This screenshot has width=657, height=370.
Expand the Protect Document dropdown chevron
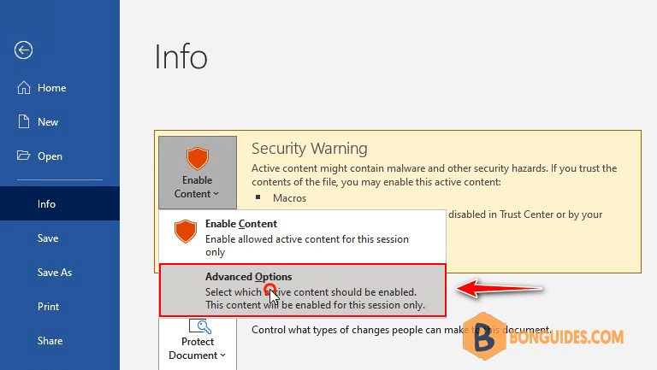click(x=223, y=355)
